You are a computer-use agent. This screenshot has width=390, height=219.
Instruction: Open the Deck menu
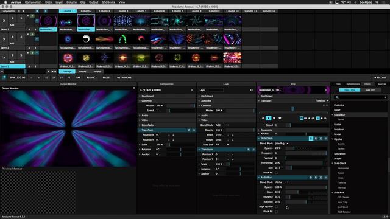[49, 2]
